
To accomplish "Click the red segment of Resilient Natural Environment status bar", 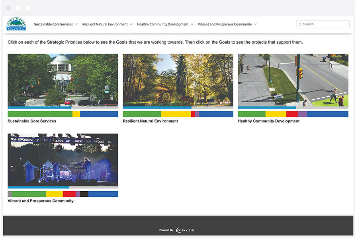I will [193, 114].
